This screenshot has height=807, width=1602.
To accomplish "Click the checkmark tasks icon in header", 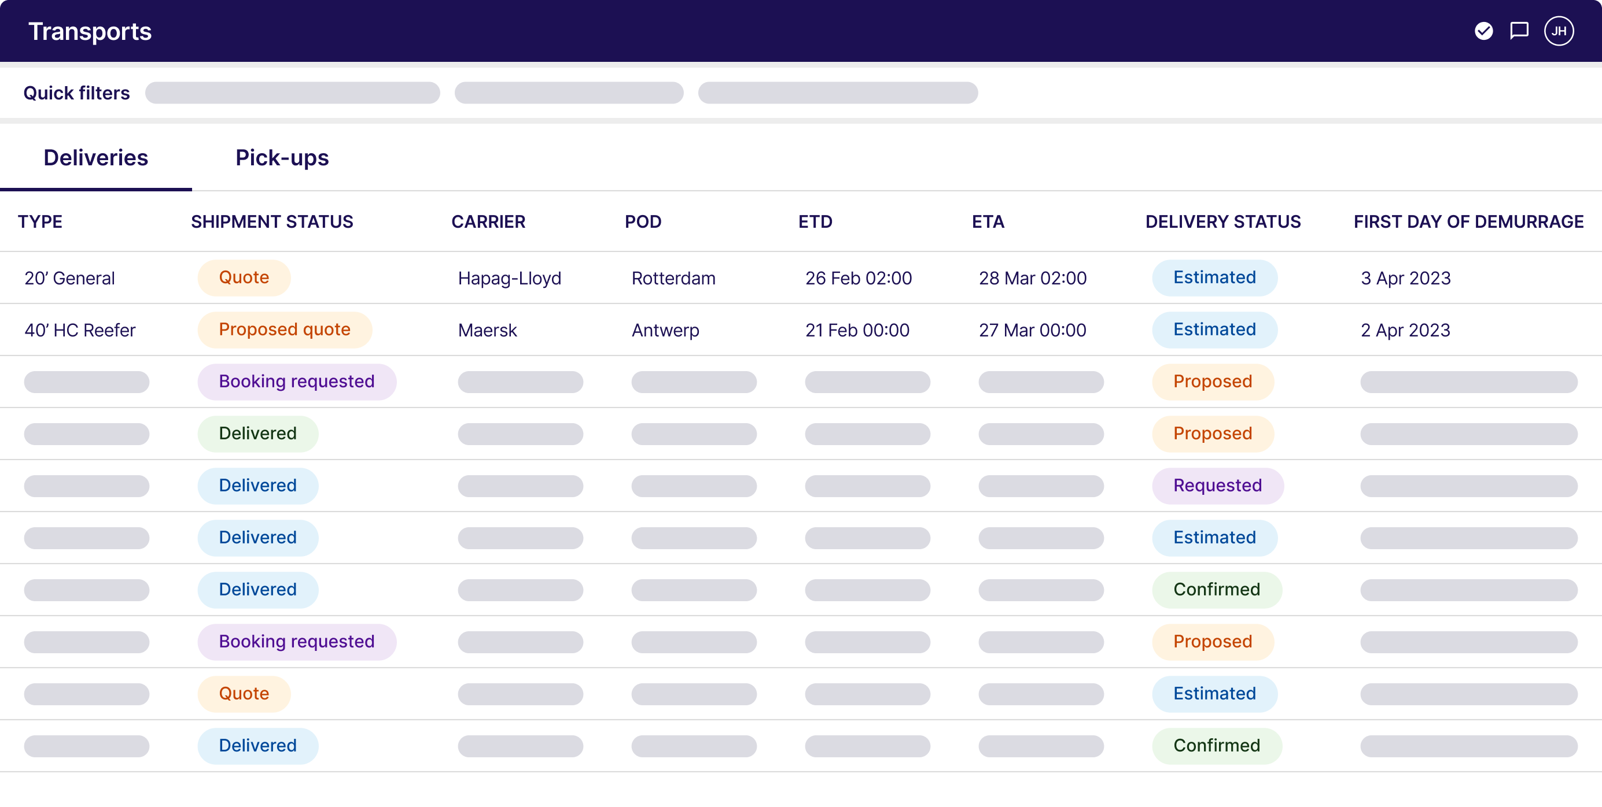I will point(1483,31).
